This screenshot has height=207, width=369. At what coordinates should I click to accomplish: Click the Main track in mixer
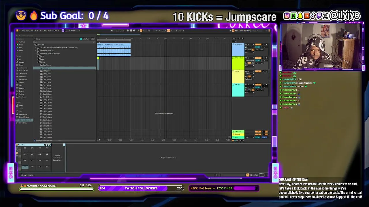click(238, 137)
